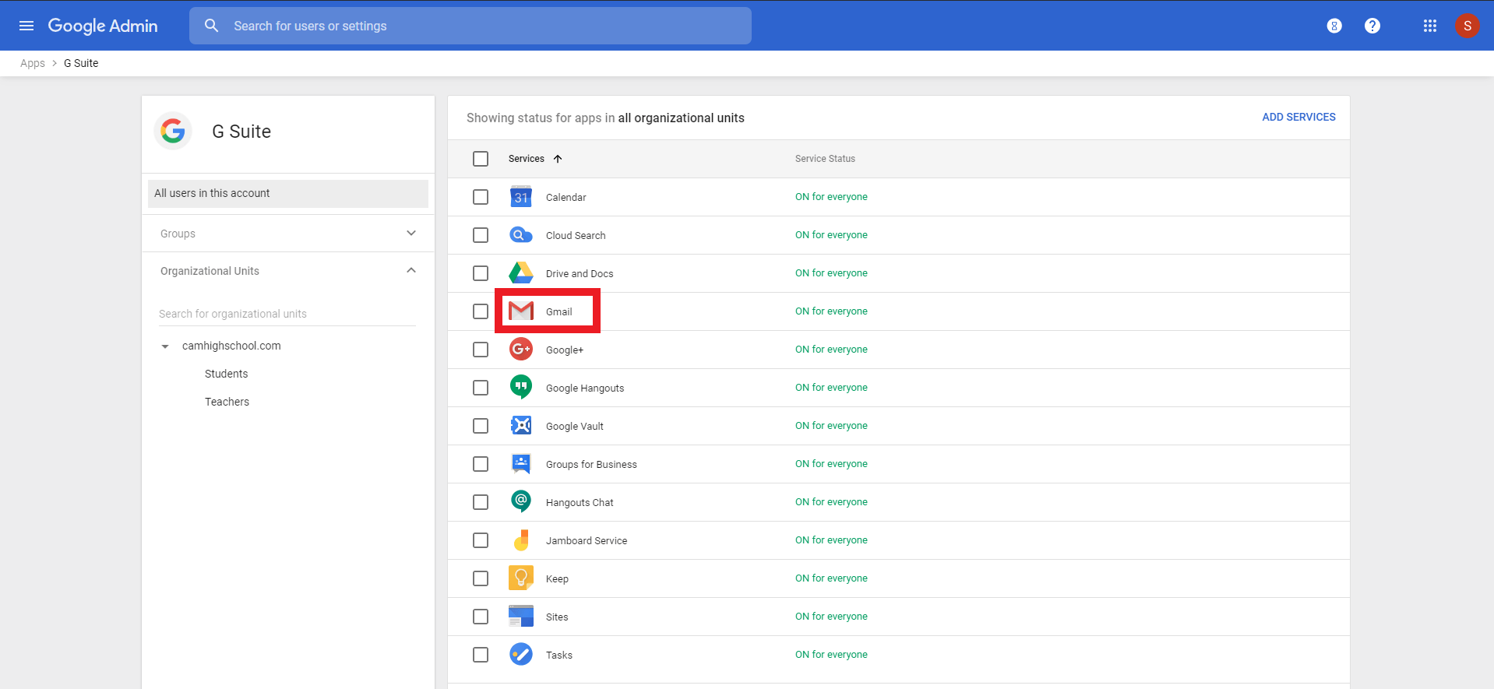Click ON for everyone status for Sites
Viewport: 1494px width, 689px height.
(x=831, y=617)
